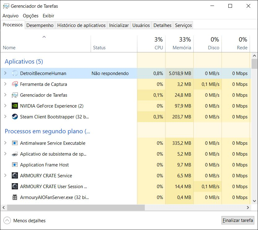
Task: Select the ArmouryAIOFanServer.exe row name
Action: [x=54, y=197]
